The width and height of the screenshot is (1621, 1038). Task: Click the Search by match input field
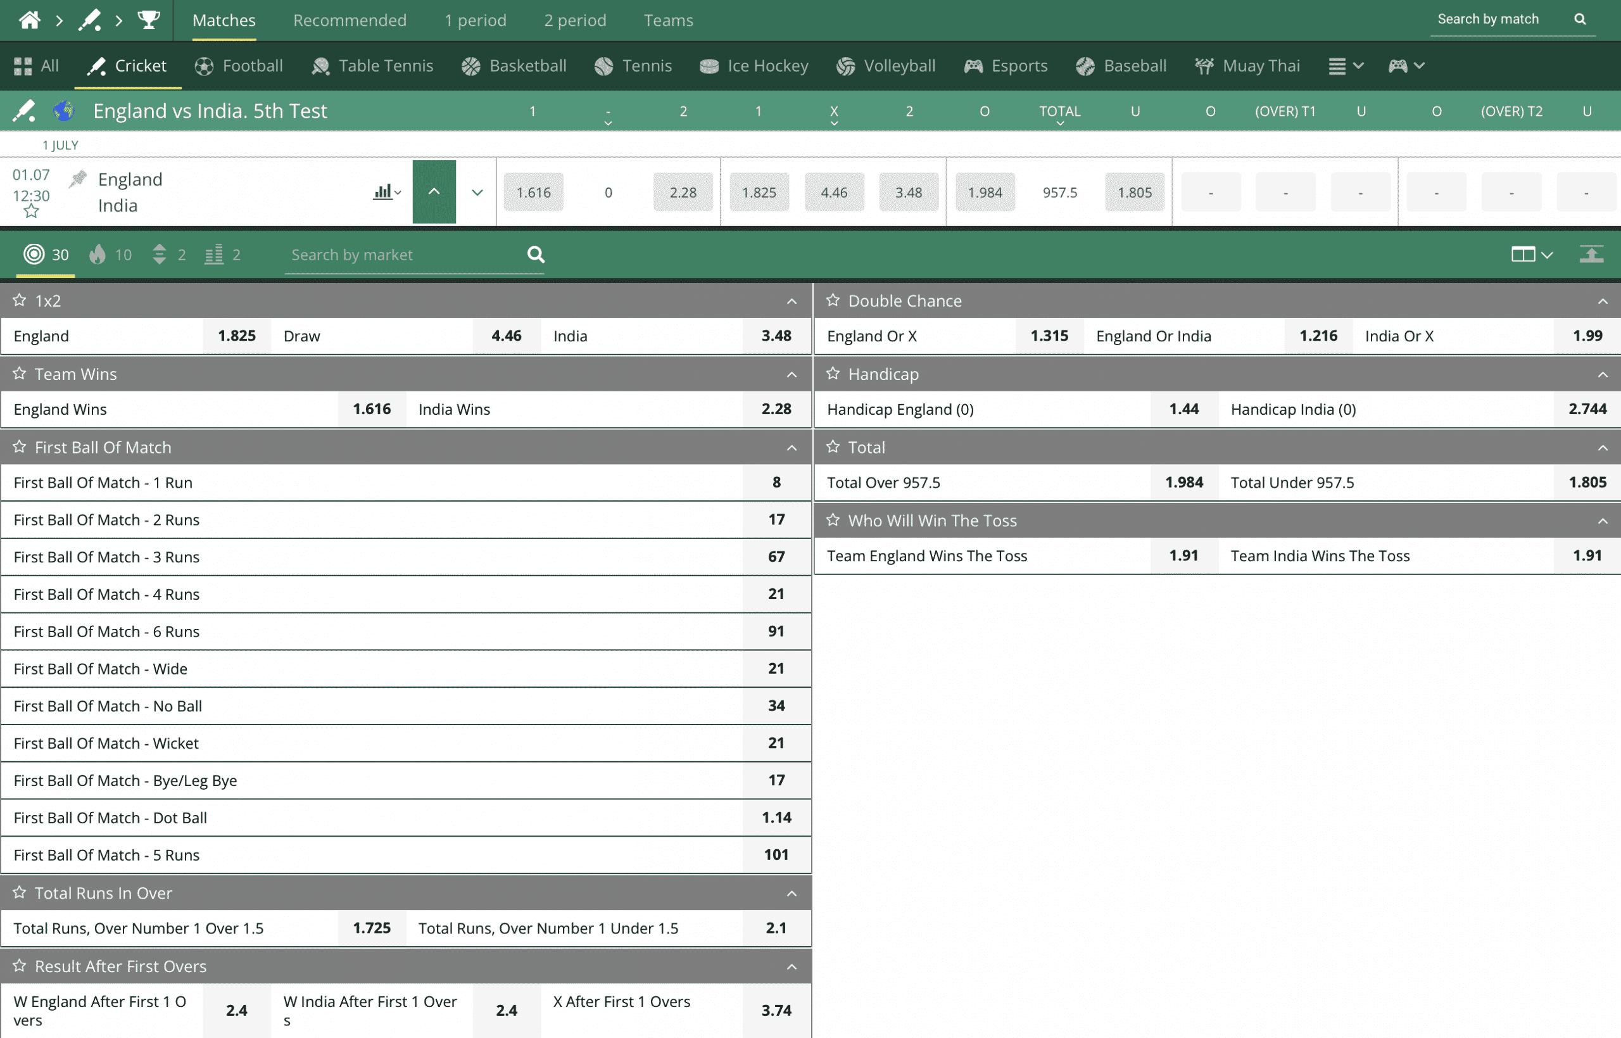pos(1494,20)
